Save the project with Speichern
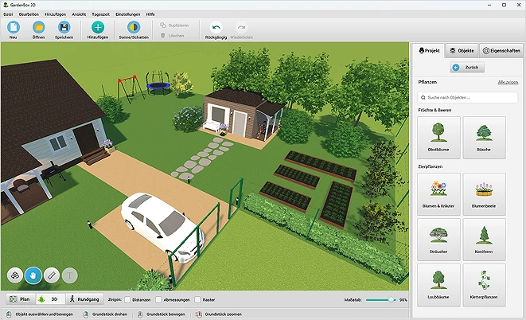Viewport: 526px width, 320px height. tap(64, 30)
